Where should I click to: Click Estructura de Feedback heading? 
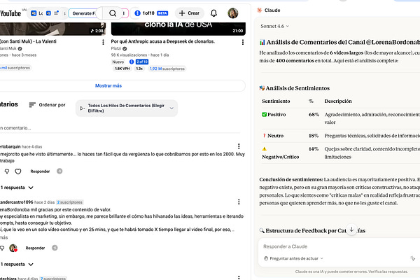pyautogui.click(x=312, y=231)
